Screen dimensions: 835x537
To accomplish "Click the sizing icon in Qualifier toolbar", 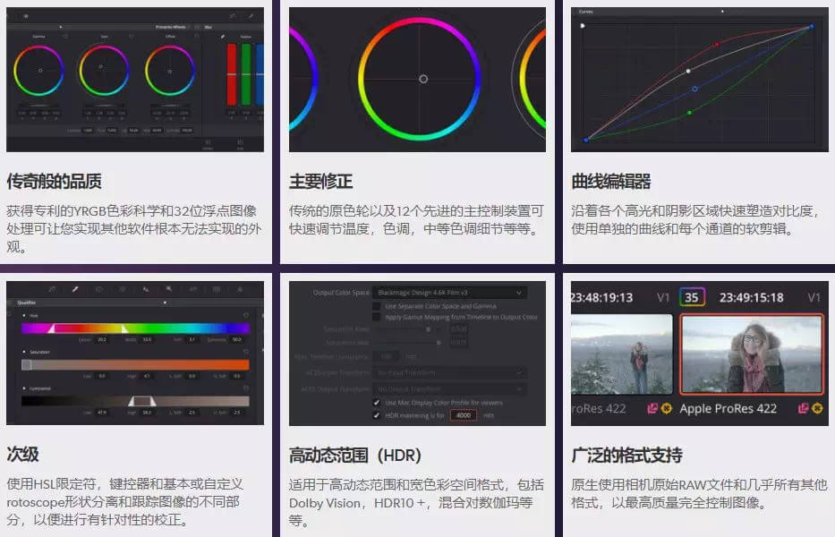I will tap(217, 290).
